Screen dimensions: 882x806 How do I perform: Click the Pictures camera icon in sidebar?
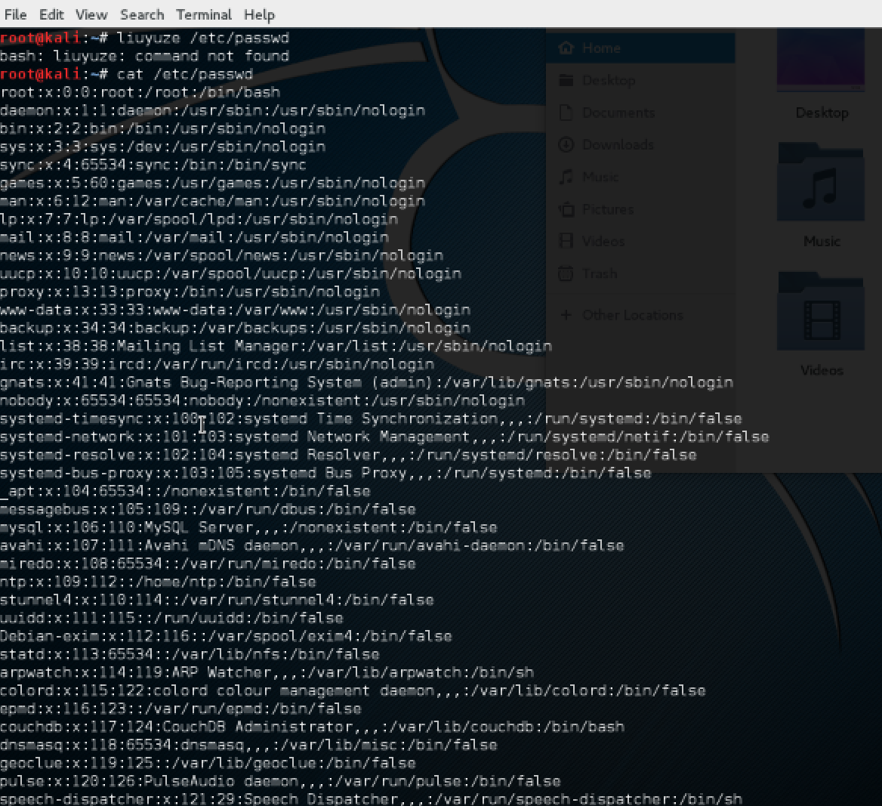pyautogui.click(x=566, y=209)
